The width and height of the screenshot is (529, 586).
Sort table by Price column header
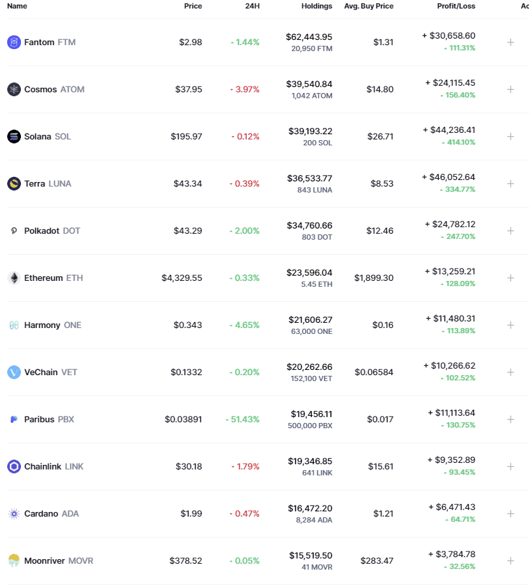pyautogui.click(x=192, y=6)
